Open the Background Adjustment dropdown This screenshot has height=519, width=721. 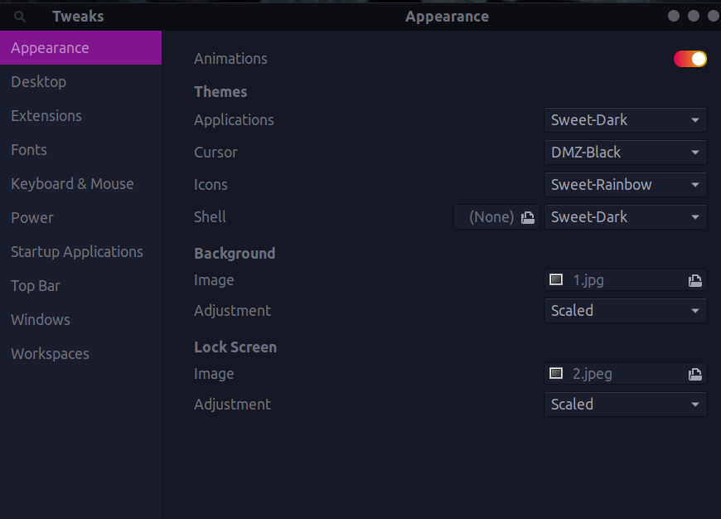[625, 310]
